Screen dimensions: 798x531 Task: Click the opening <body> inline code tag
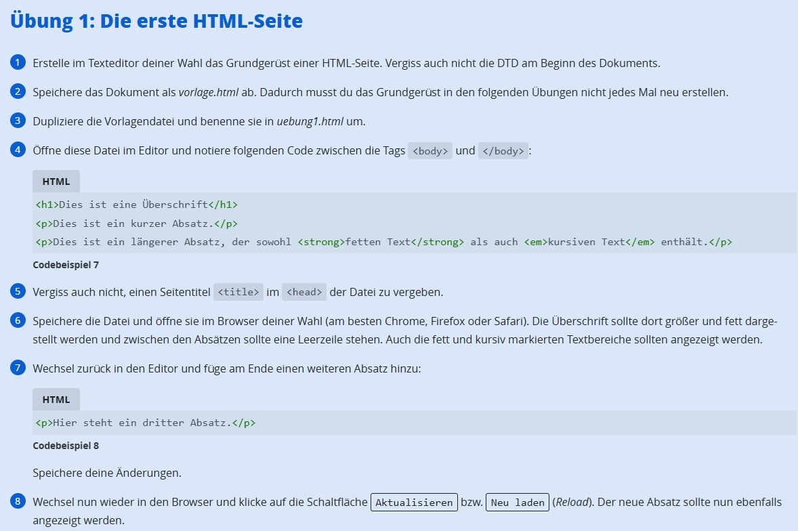(430, 151)
